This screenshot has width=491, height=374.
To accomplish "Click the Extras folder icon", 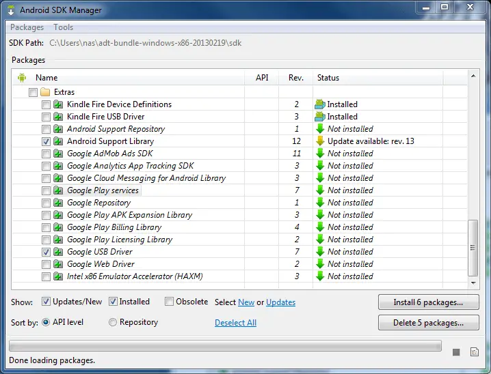I will tap(46, 92).
